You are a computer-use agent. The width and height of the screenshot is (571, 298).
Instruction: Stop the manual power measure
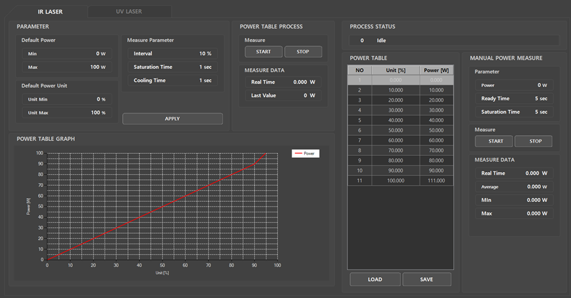click(x=533, y=141)
